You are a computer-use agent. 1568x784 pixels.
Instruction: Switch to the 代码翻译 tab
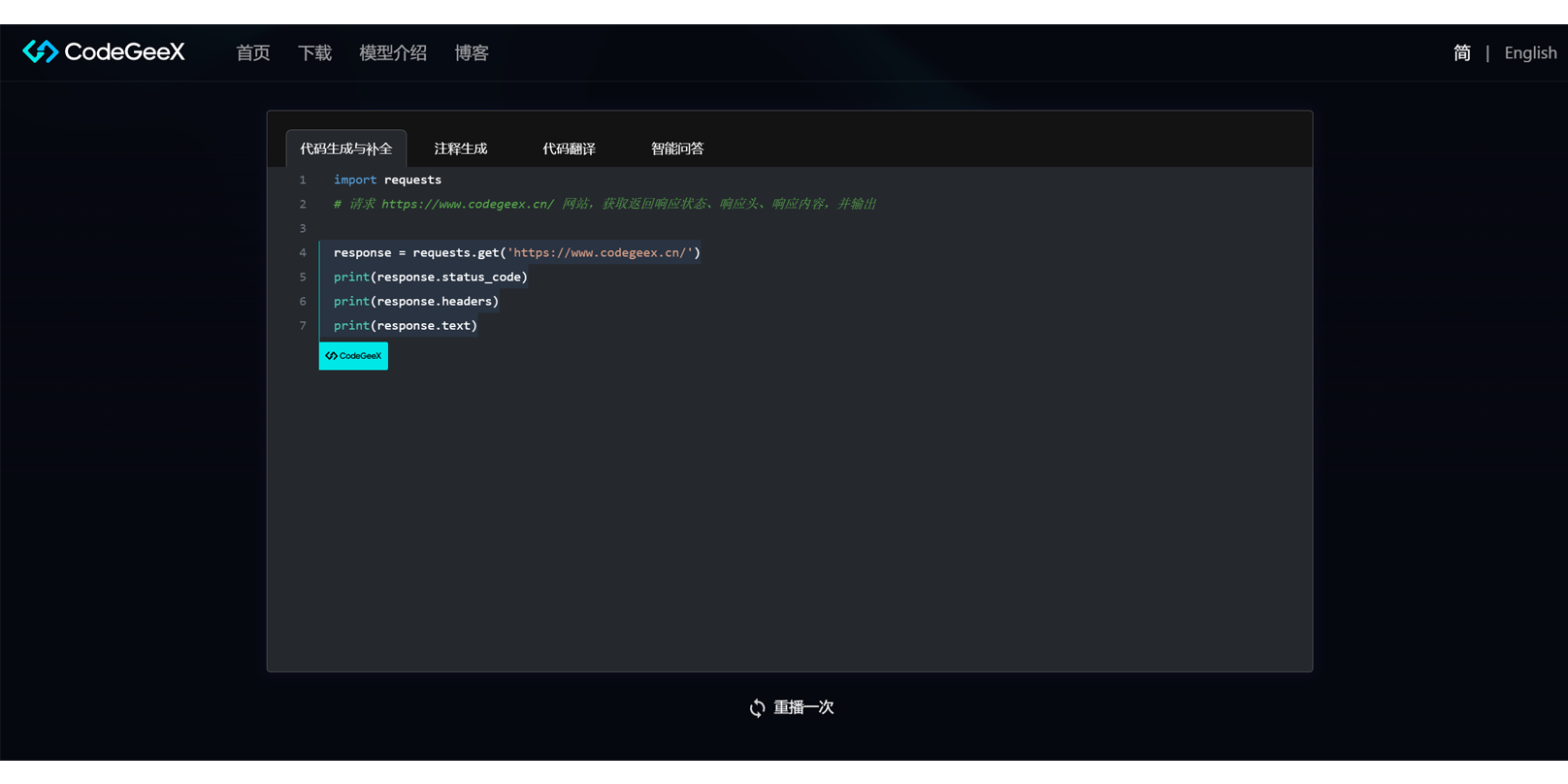(570, 148)
